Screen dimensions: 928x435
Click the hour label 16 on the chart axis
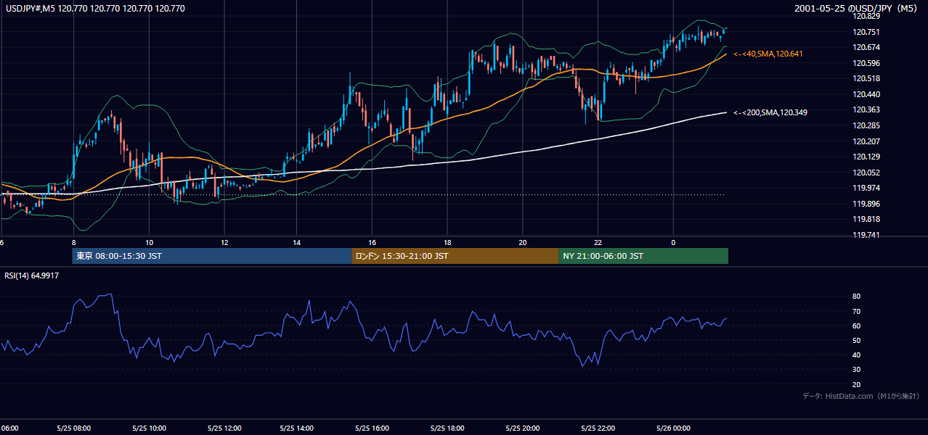click(372, 242)
